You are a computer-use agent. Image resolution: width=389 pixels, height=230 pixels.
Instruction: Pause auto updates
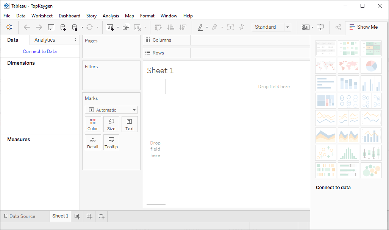(74, 27)
